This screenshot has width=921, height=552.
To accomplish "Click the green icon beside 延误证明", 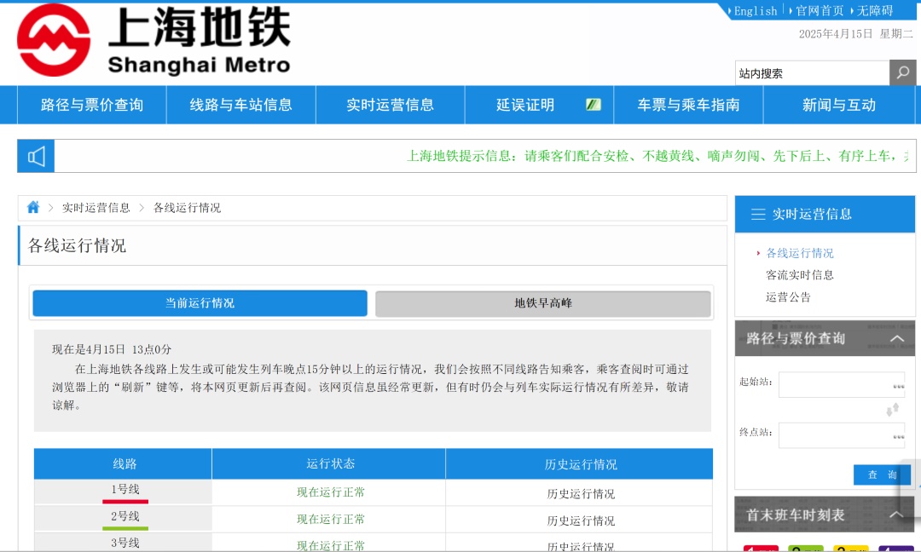I will pyautogui.click(x=594, y=105).
